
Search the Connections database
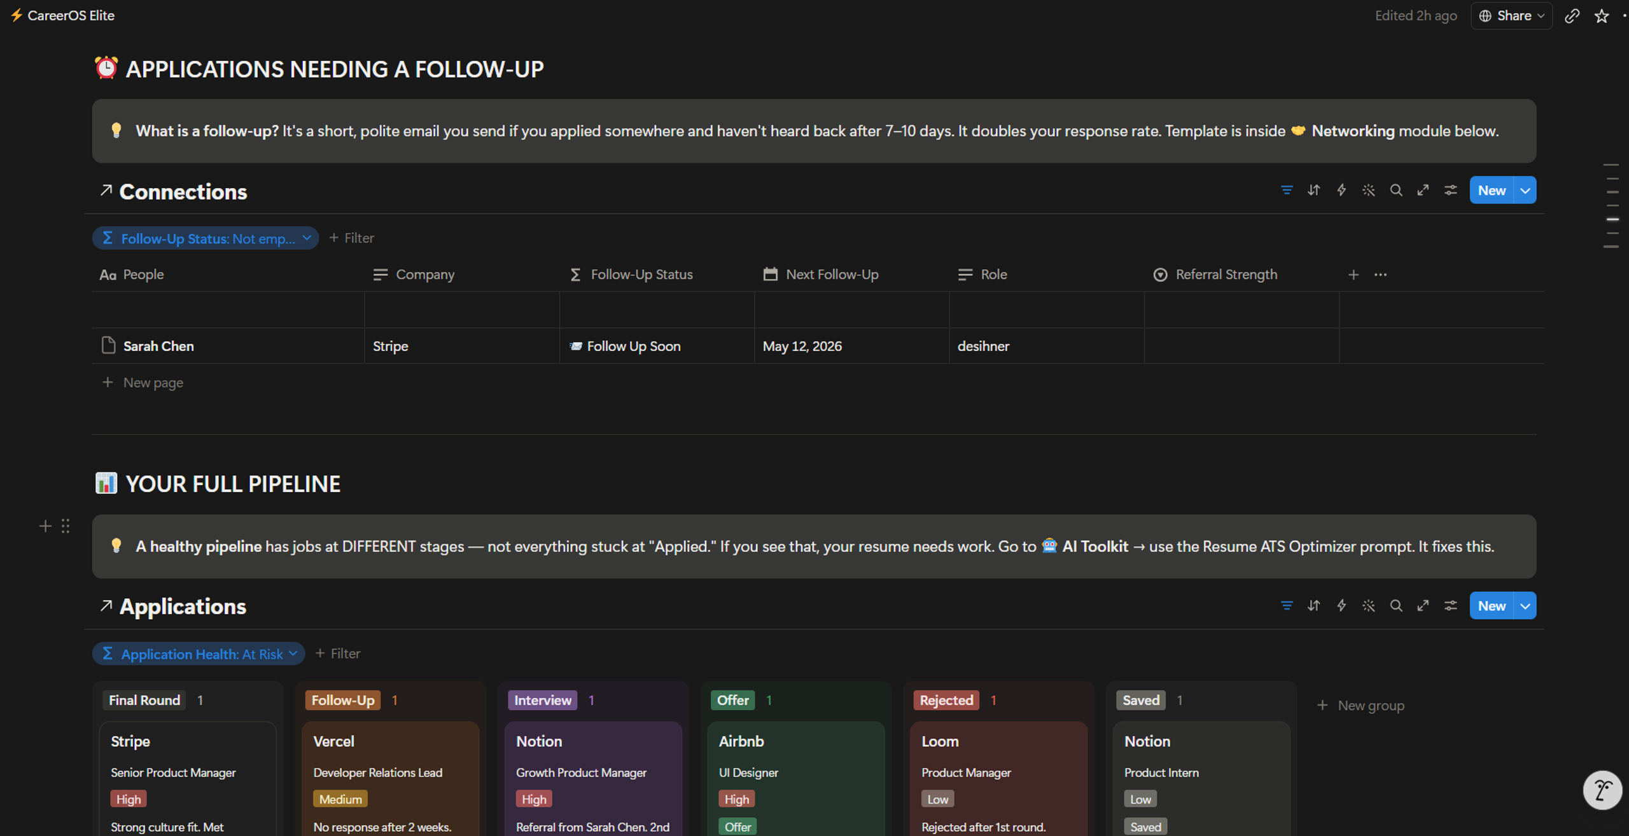[x=1396, y=190]
